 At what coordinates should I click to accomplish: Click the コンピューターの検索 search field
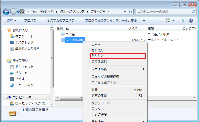pyautogui.click(x=163, y=12)
